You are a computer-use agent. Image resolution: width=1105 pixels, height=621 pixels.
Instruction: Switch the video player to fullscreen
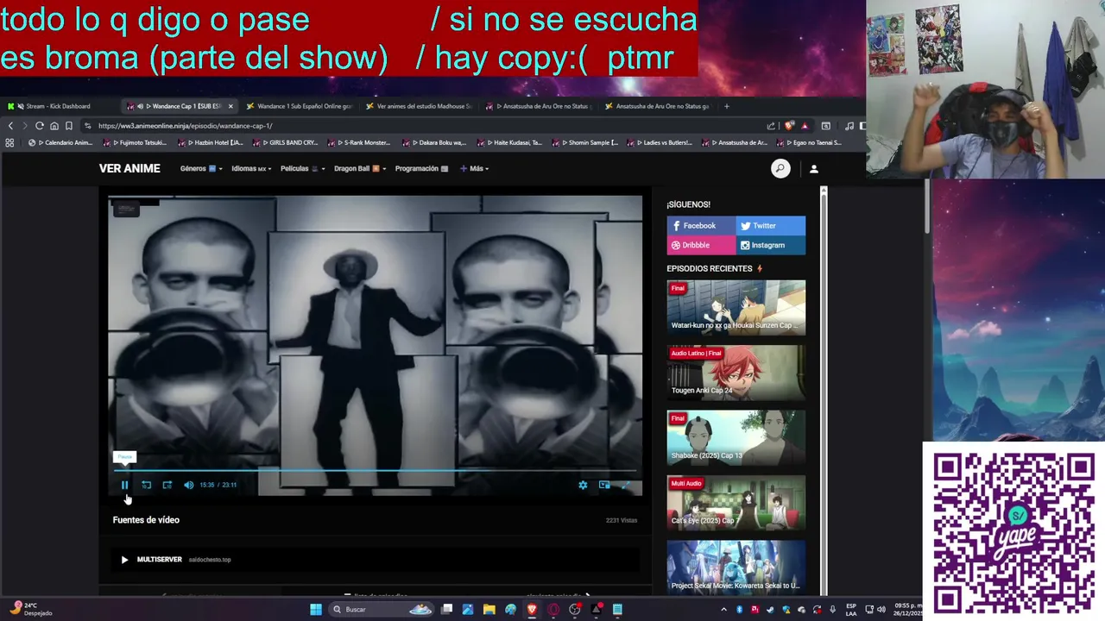click(x=626, y=485)
